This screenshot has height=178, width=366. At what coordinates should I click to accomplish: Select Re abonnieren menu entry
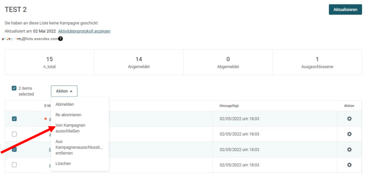68,115
